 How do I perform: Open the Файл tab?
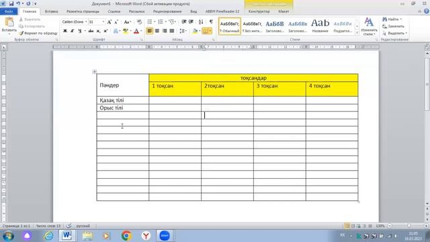pos(9,11)
